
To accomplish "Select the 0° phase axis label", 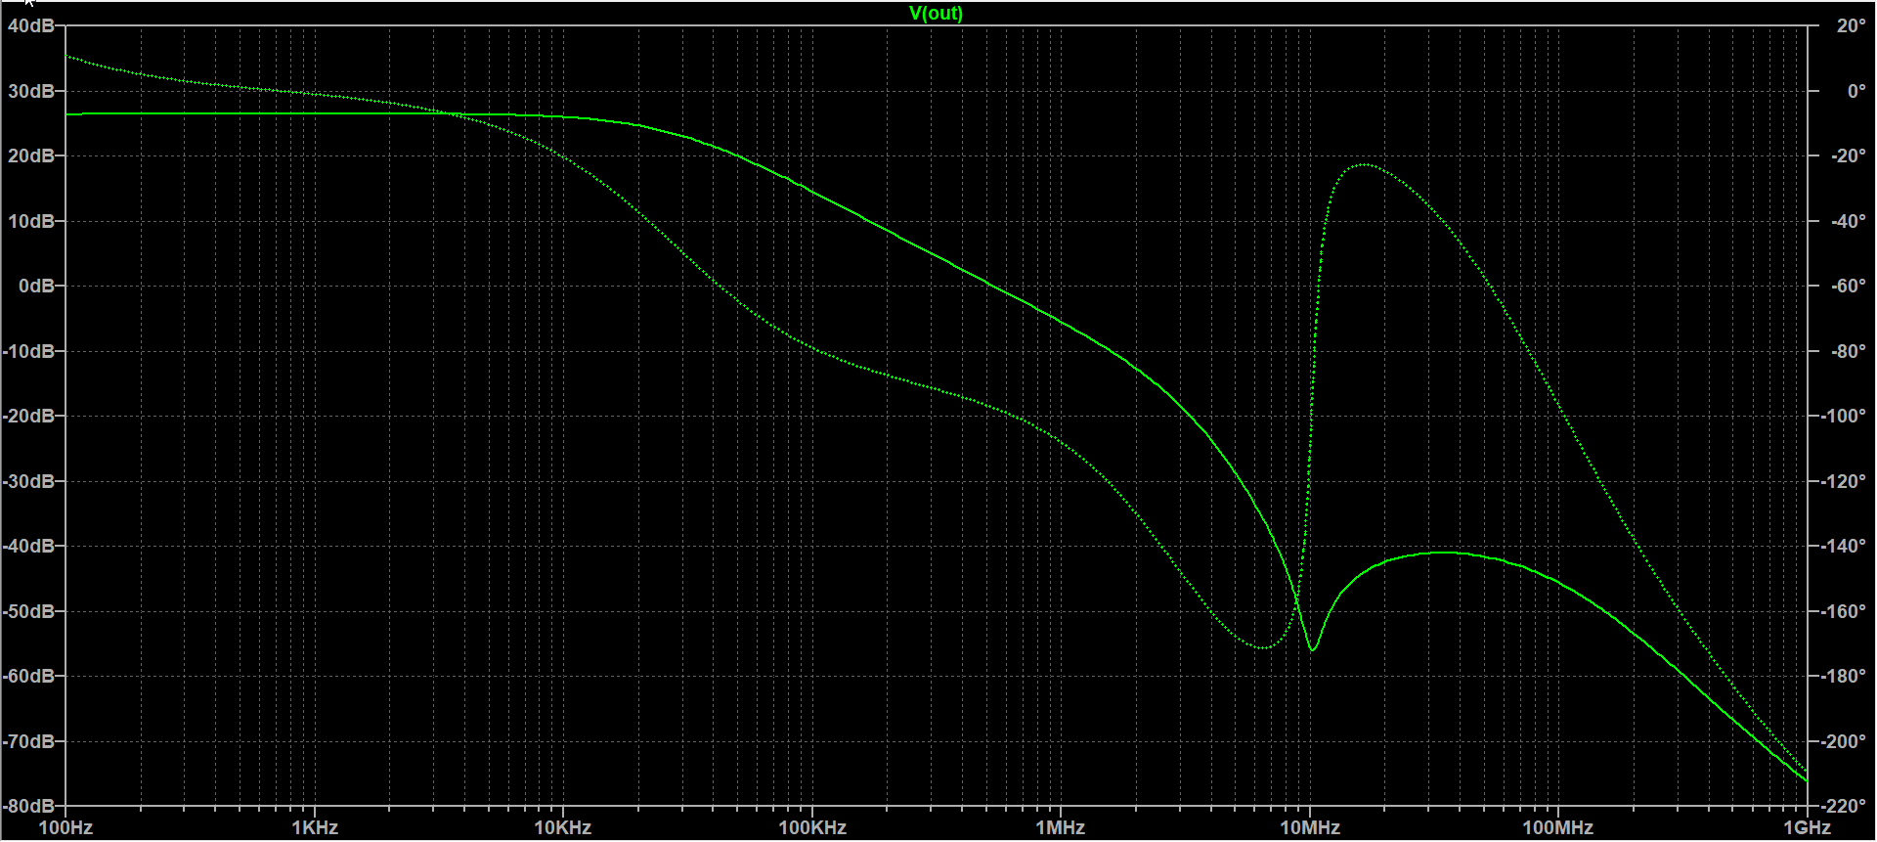I will click(x=1855, y=91).
